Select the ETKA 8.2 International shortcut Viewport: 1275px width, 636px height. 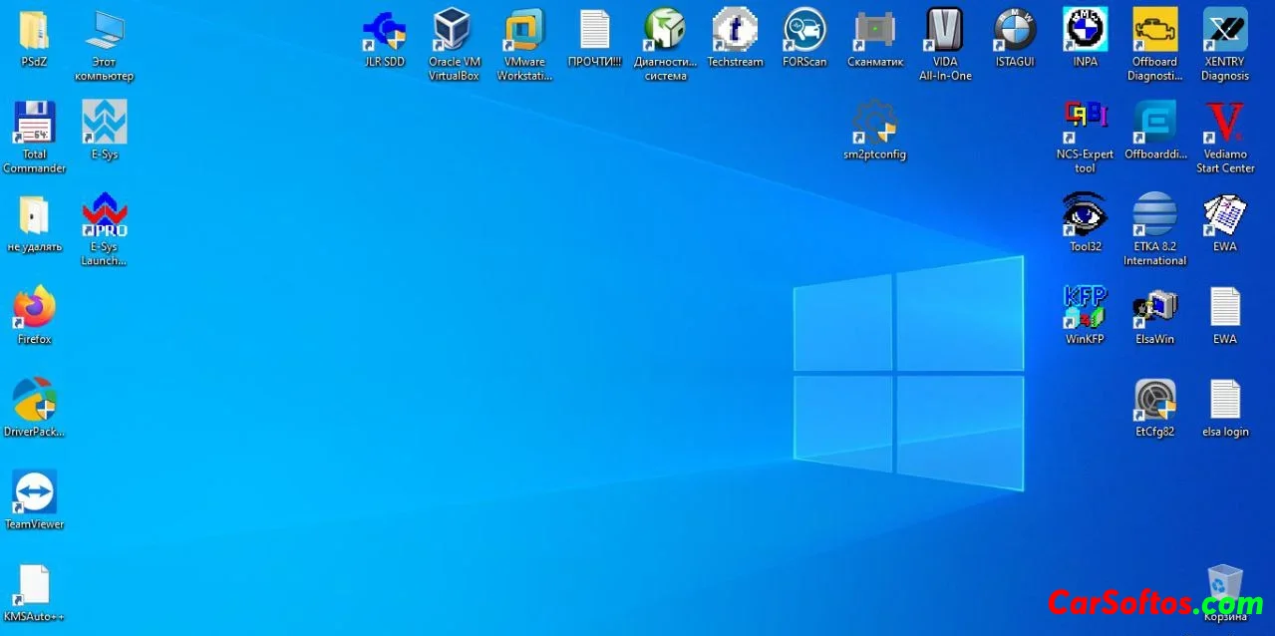pos(1154,215)
